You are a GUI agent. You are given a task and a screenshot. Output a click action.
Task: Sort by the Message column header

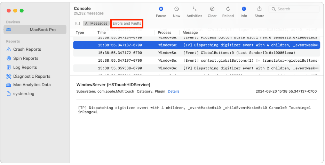[x=190, y=33]
